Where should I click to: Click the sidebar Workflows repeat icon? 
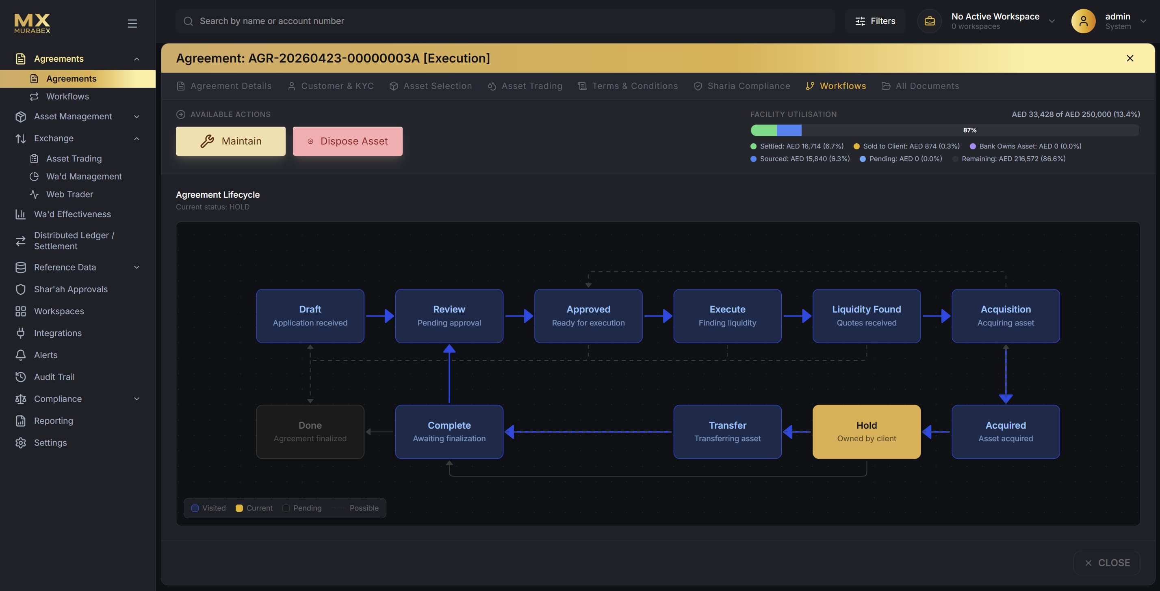pos(34,97)
